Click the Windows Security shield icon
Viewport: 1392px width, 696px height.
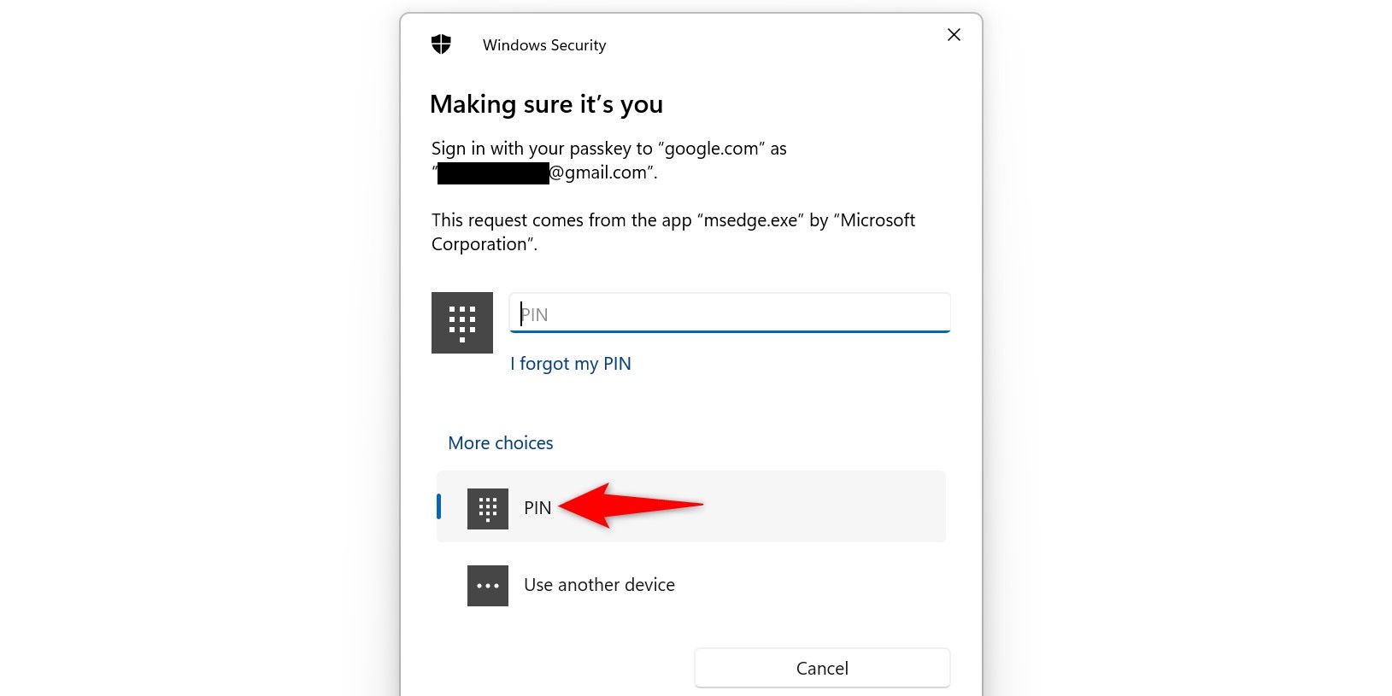[x=441, y=43]
